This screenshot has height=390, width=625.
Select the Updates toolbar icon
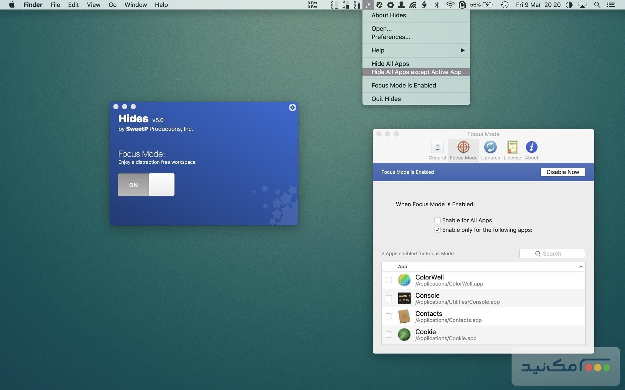click(x=490, y=147)
